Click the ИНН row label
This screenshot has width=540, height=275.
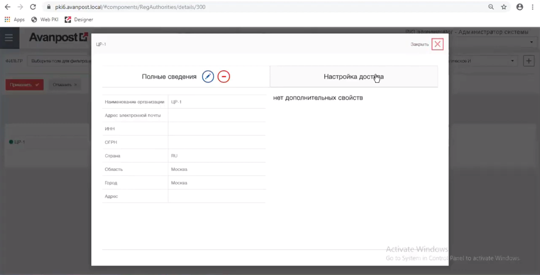click(110, 129)
